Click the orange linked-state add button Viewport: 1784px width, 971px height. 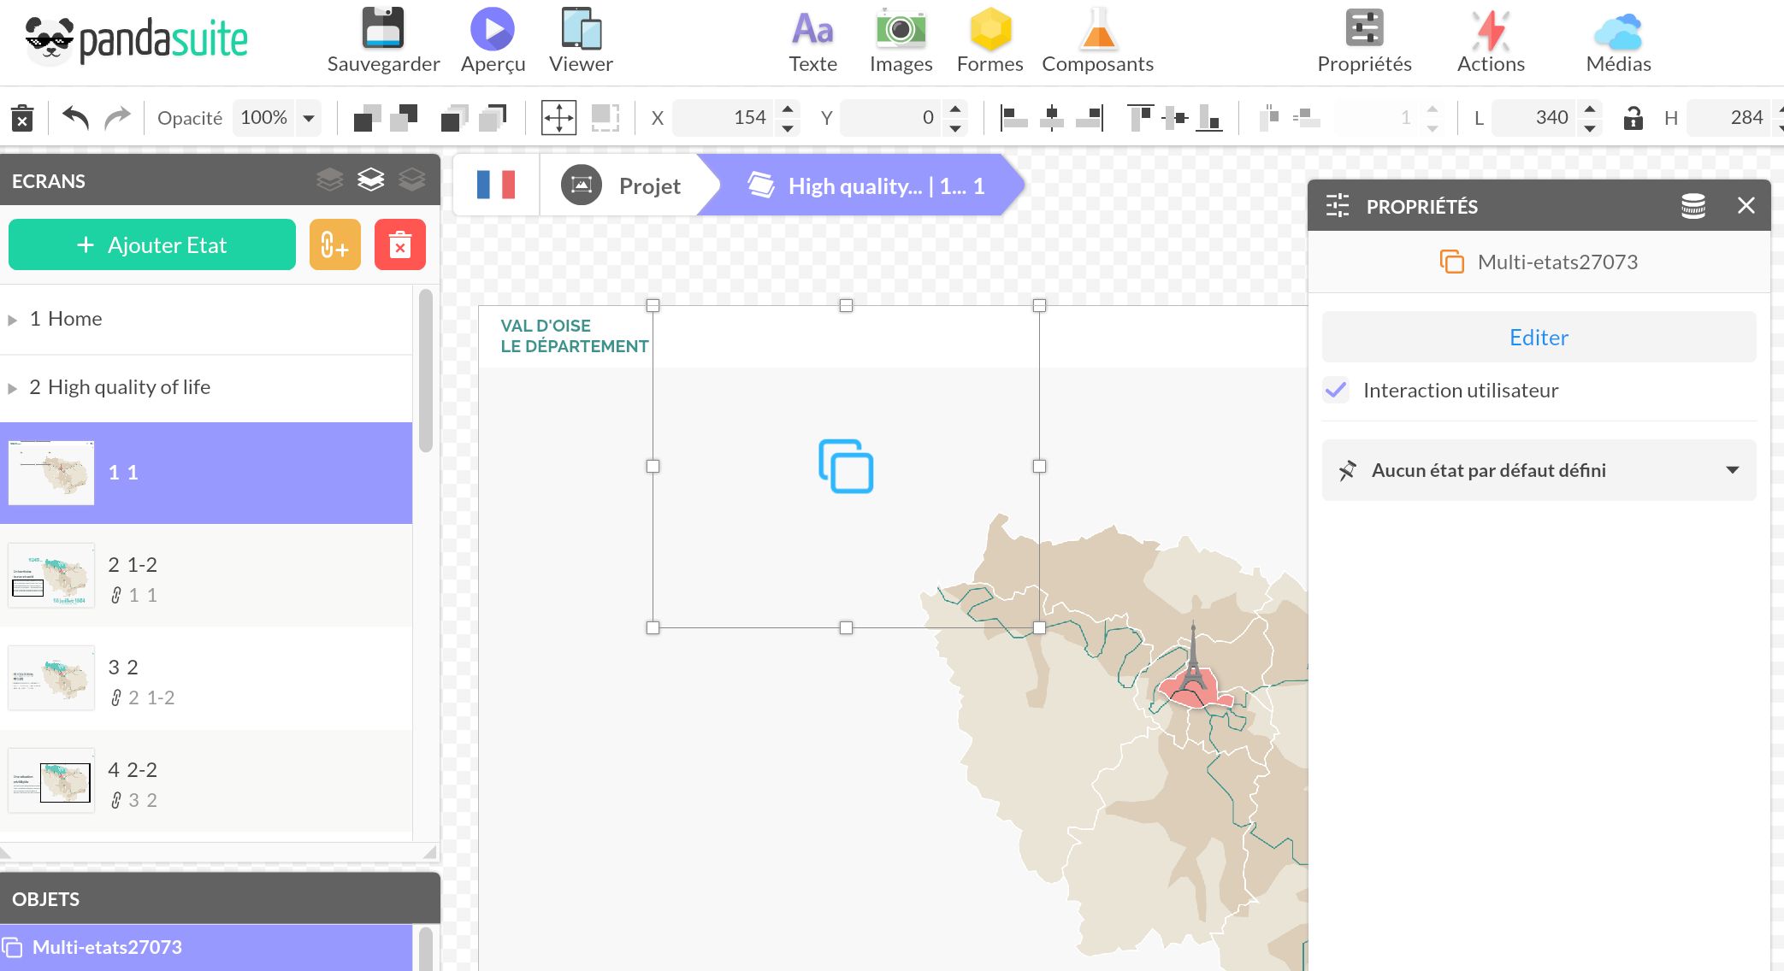click(334, 245)
